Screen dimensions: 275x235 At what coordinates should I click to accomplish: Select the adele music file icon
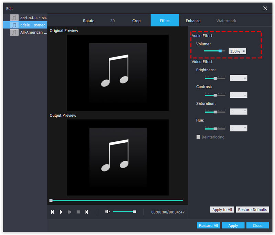pyautogui.click(x=14, y=25)
